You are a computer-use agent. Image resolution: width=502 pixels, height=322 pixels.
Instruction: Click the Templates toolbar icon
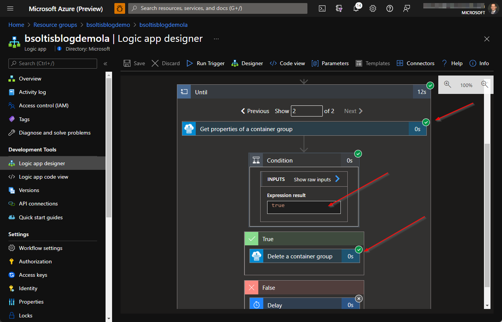(x=360, y=63)
